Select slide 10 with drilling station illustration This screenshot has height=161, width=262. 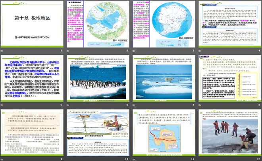click(98, 133)
